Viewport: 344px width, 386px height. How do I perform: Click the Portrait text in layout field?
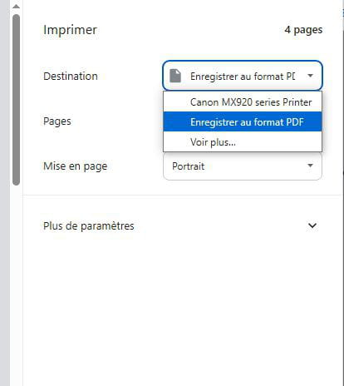click(x=189, y=166)
